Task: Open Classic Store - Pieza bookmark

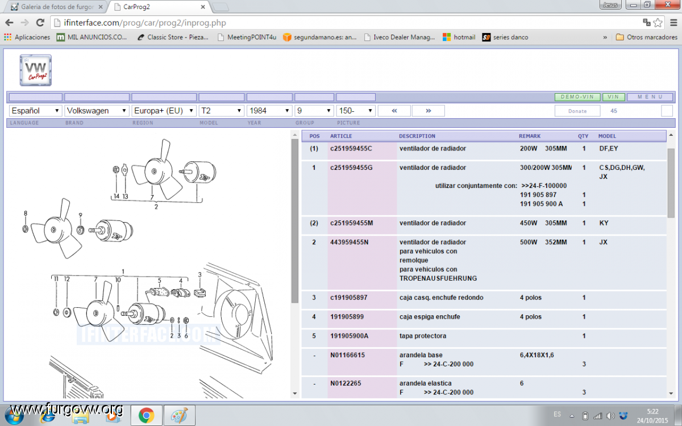Action: [173, 37]
